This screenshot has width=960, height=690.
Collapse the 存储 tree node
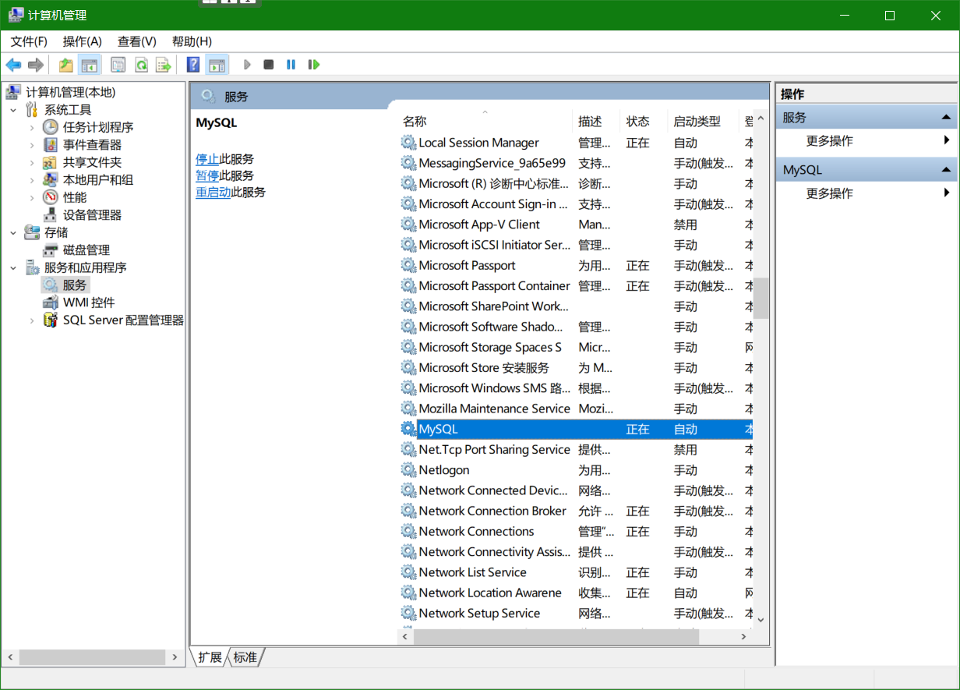pyautogui.click(x=12, y=232)
